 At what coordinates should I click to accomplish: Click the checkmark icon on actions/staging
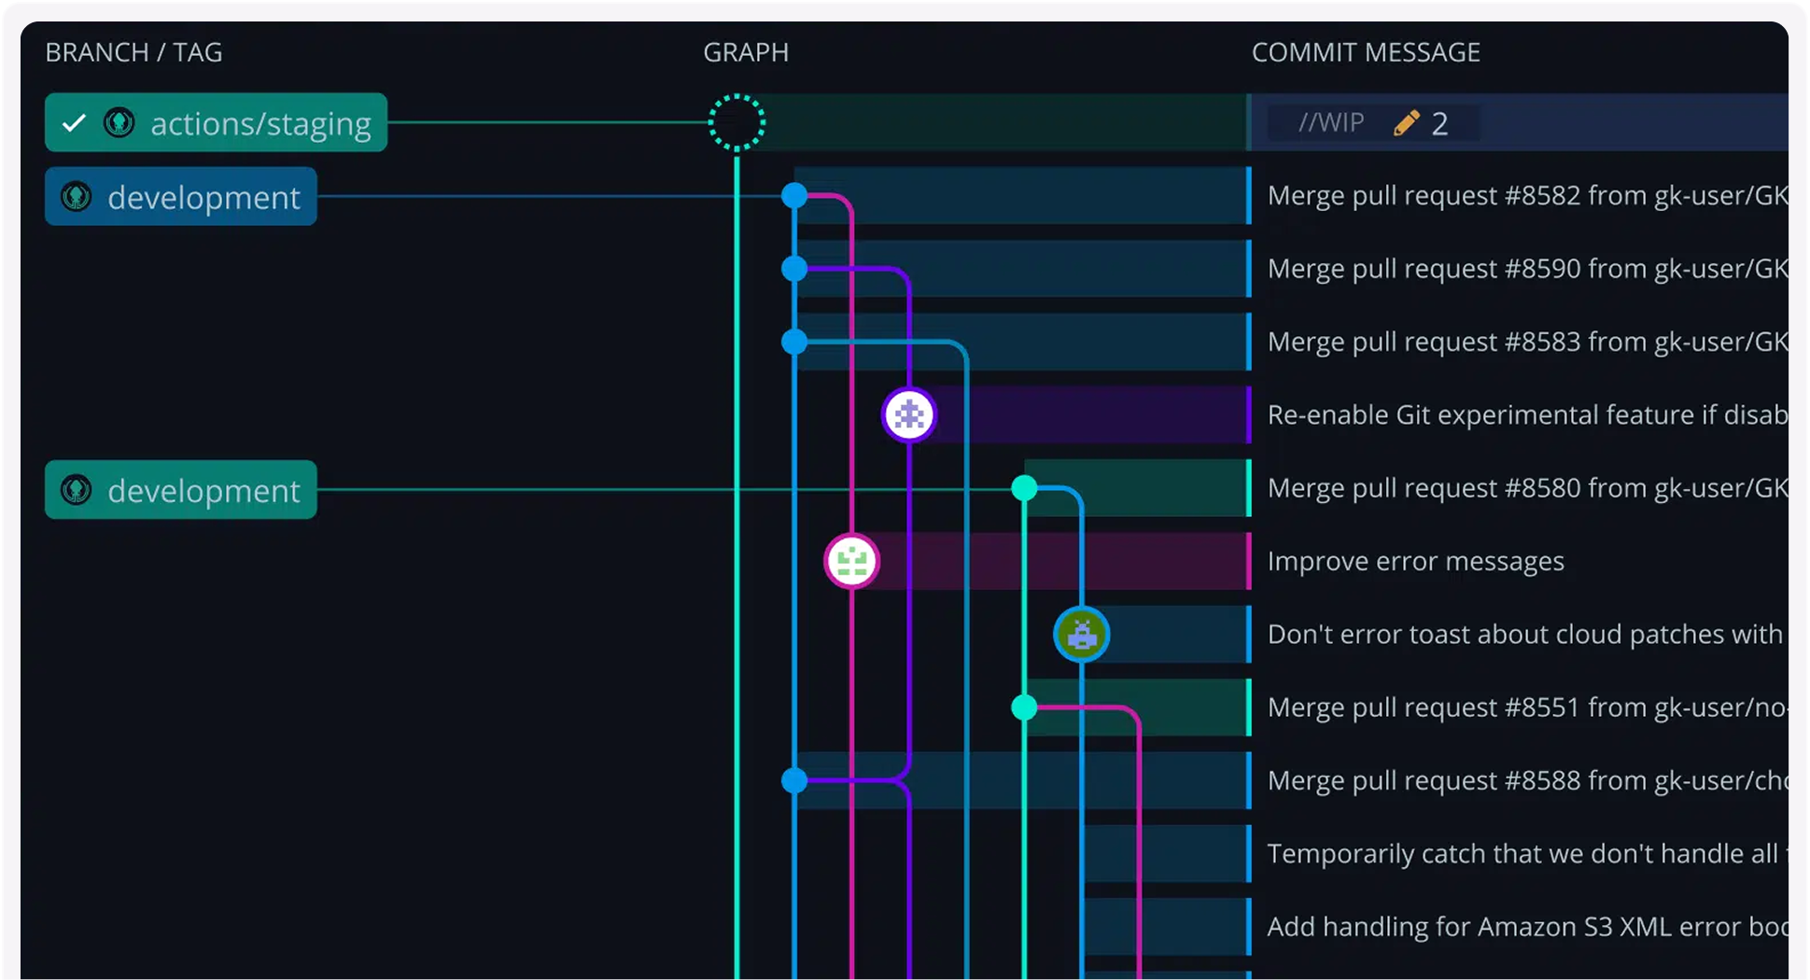pos(74,122)
